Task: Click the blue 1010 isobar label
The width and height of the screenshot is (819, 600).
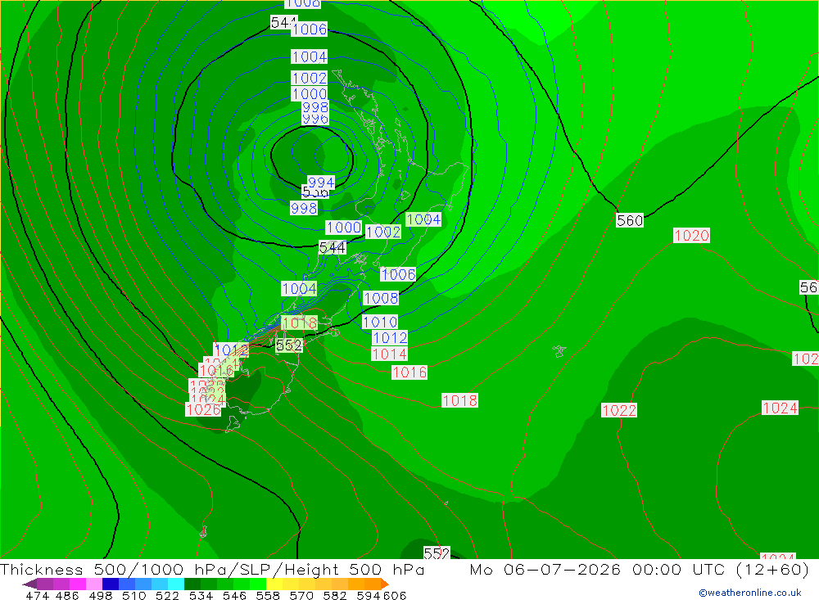Action: (x=380, y=322)
